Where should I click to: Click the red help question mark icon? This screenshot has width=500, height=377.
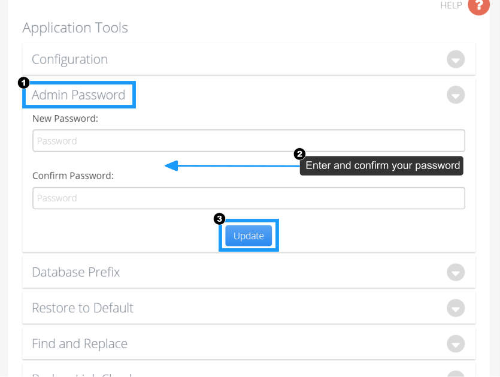[478, 5]
